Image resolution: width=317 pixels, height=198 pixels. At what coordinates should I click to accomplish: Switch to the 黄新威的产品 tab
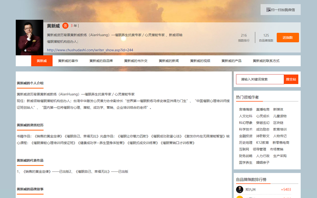coord(231,61)
